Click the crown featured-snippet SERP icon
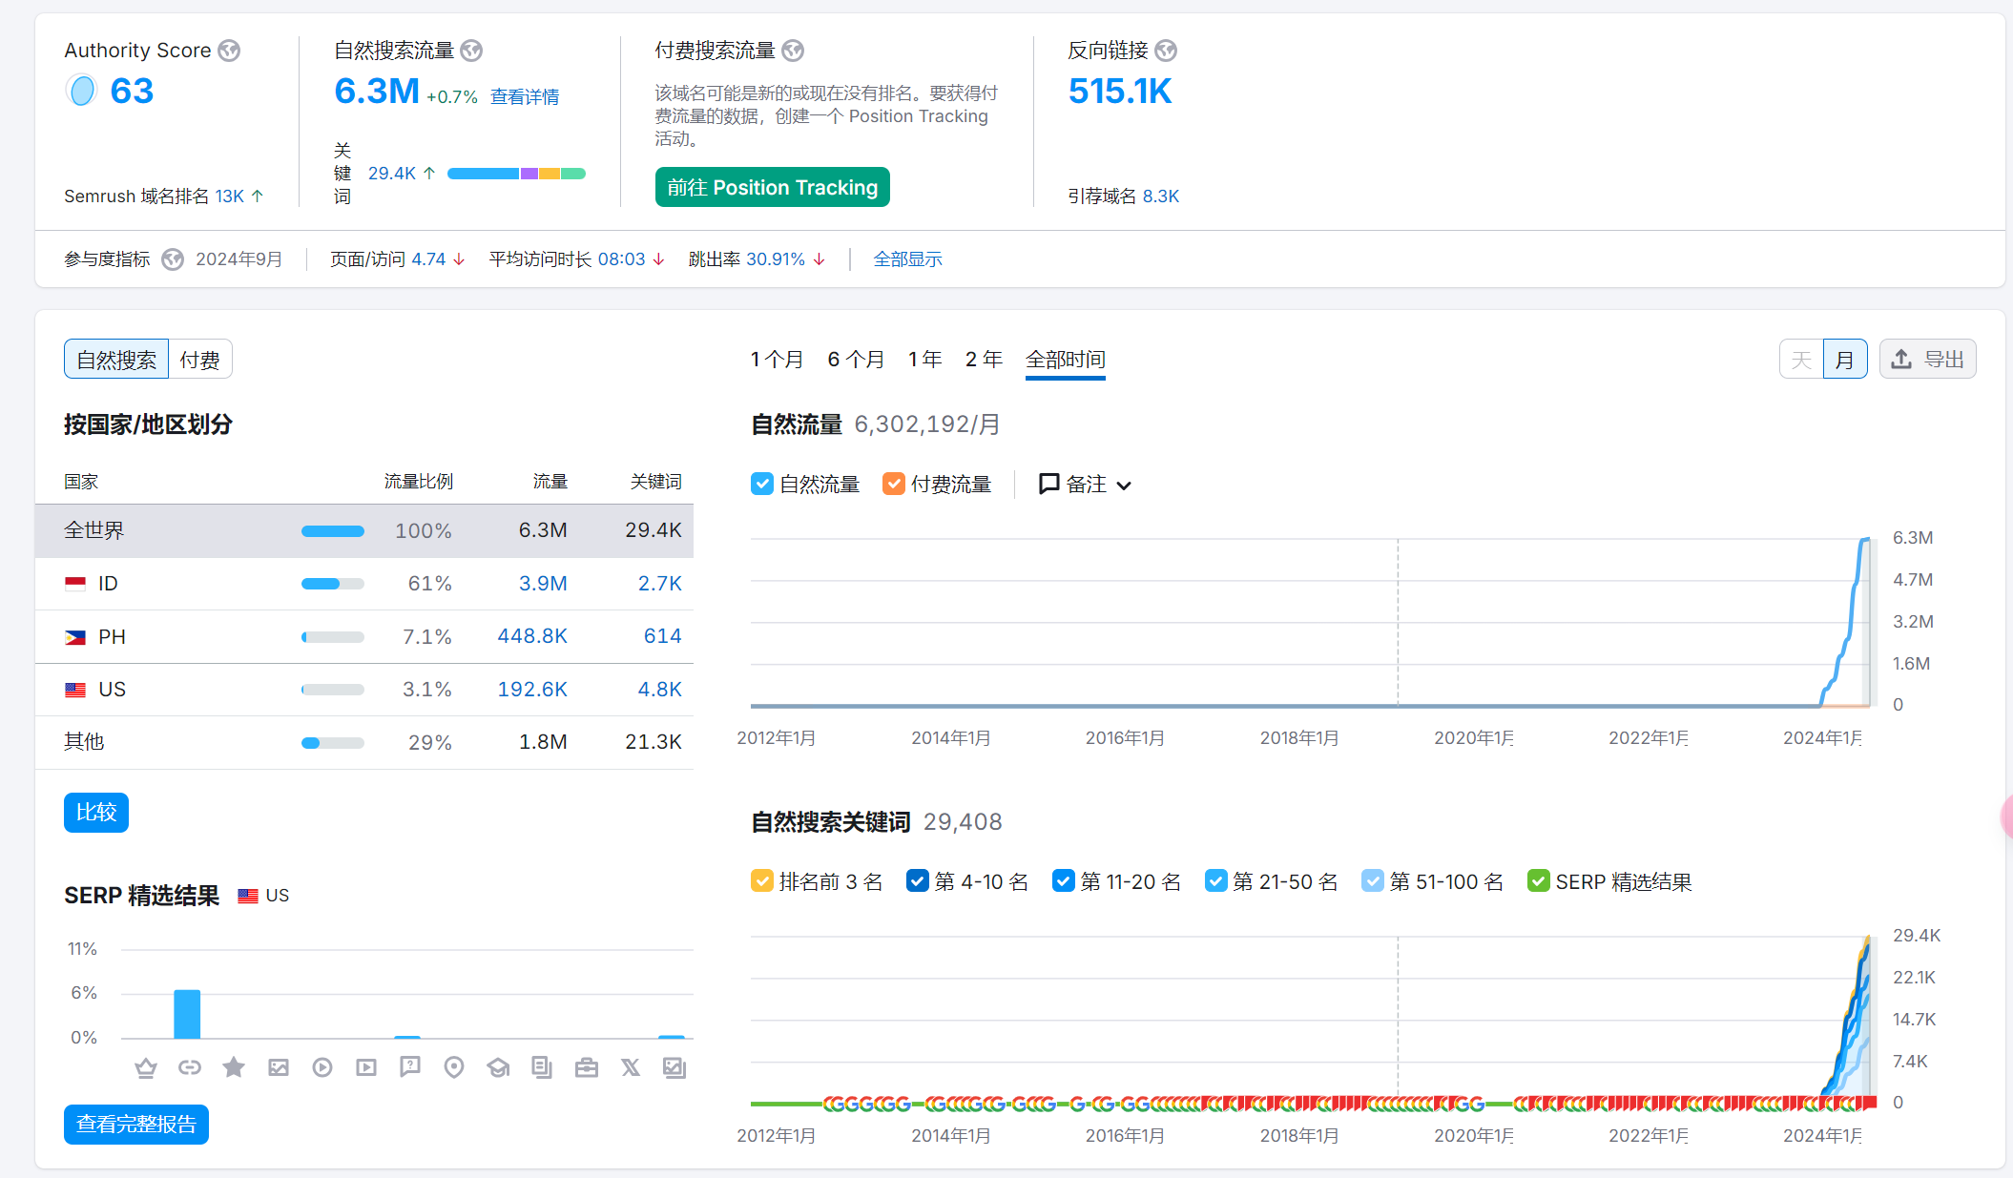The height and width of the screenshot is (1178, 2013). coord(146,1067)
